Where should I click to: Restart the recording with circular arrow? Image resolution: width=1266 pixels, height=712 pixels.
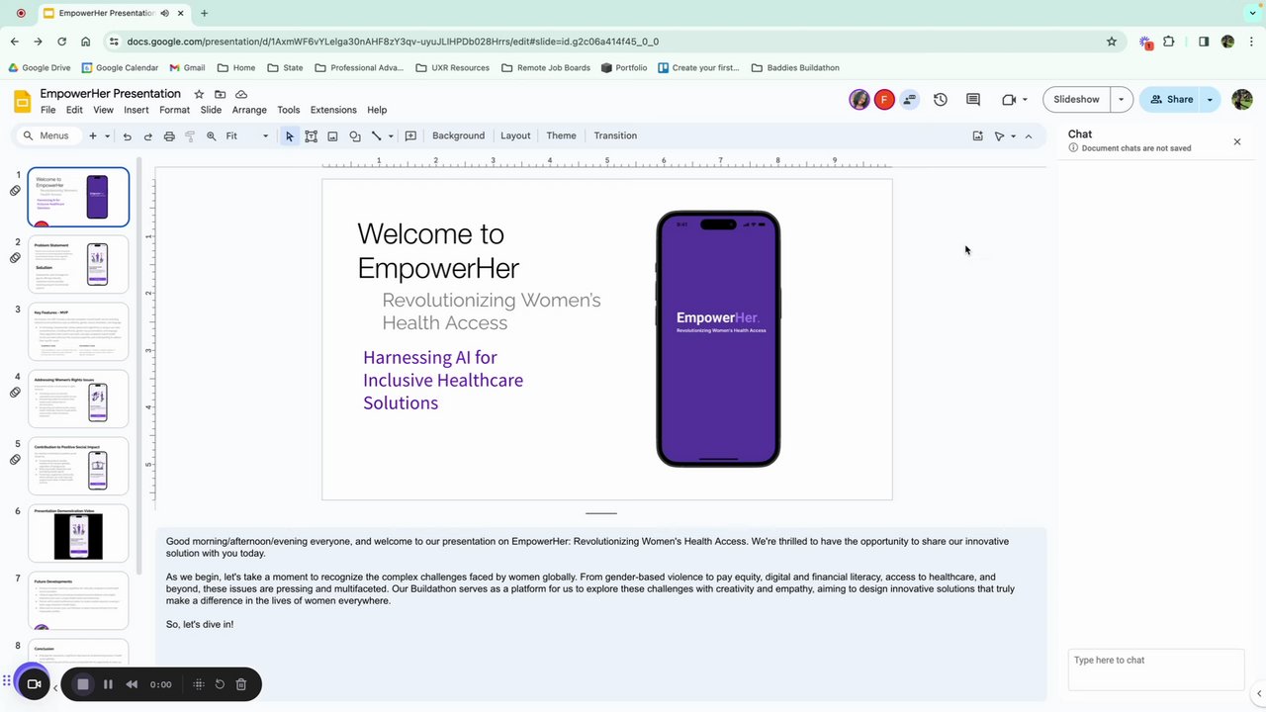pos(220,684)
